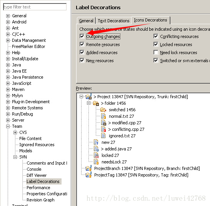This screenshot has width=210, height=206.
Task: Expand the Android preferences node
Action: [x=8, y=22]
